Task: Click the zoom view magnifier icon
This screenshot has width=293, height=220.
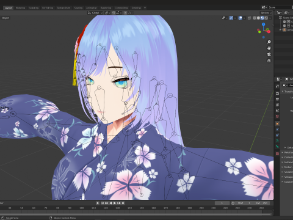Action: click(269, 42)
